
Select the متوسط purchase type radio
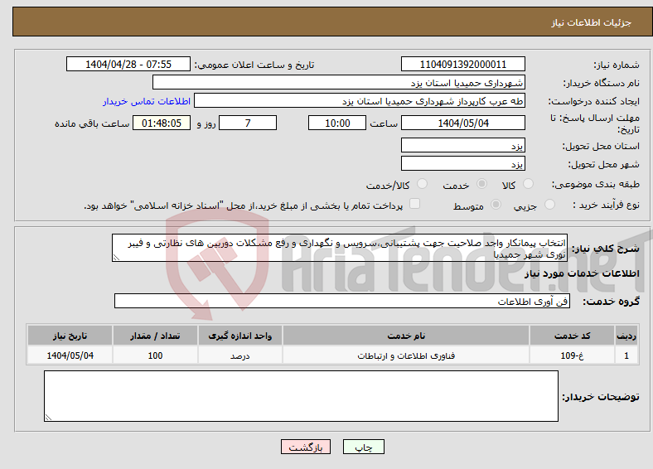pos(496,204)
